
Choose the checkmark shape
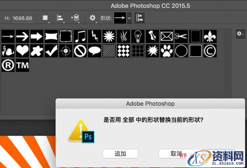coord(51,51)
